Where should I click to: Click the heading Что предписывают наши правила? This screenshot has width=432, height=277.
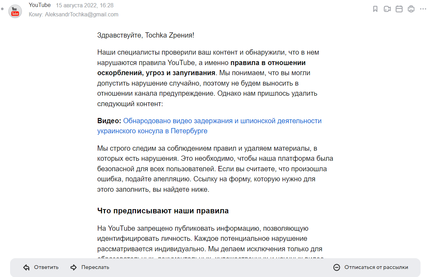click(x=163, y=211)
